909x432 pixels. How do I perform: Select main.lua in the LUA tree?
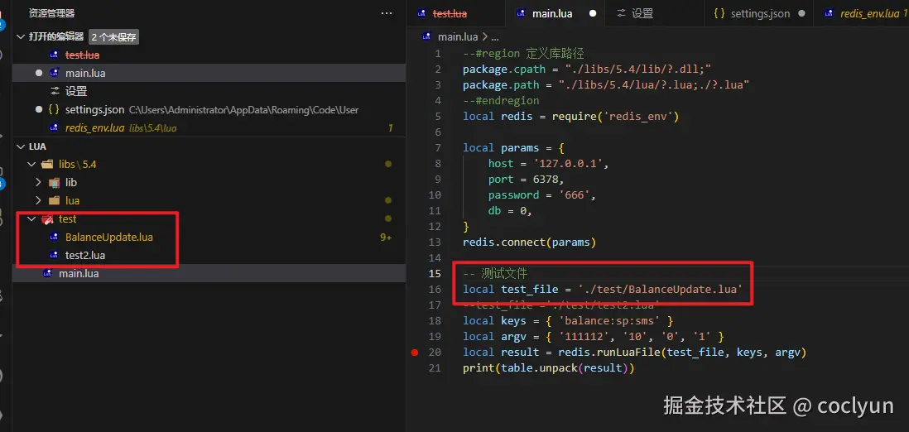pos(79,273)
